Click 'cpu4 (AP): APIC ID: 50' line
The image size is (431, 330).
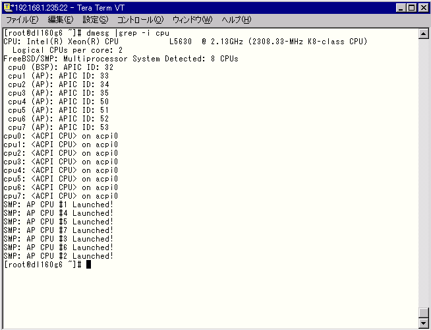point(59,102)
